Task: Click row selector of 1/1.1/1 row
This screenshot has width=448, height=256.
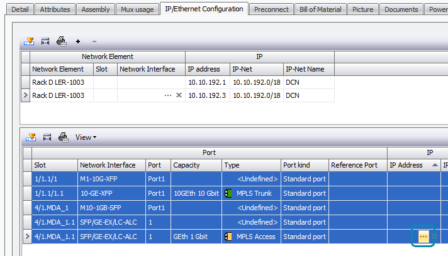Action: coord(27,179)
